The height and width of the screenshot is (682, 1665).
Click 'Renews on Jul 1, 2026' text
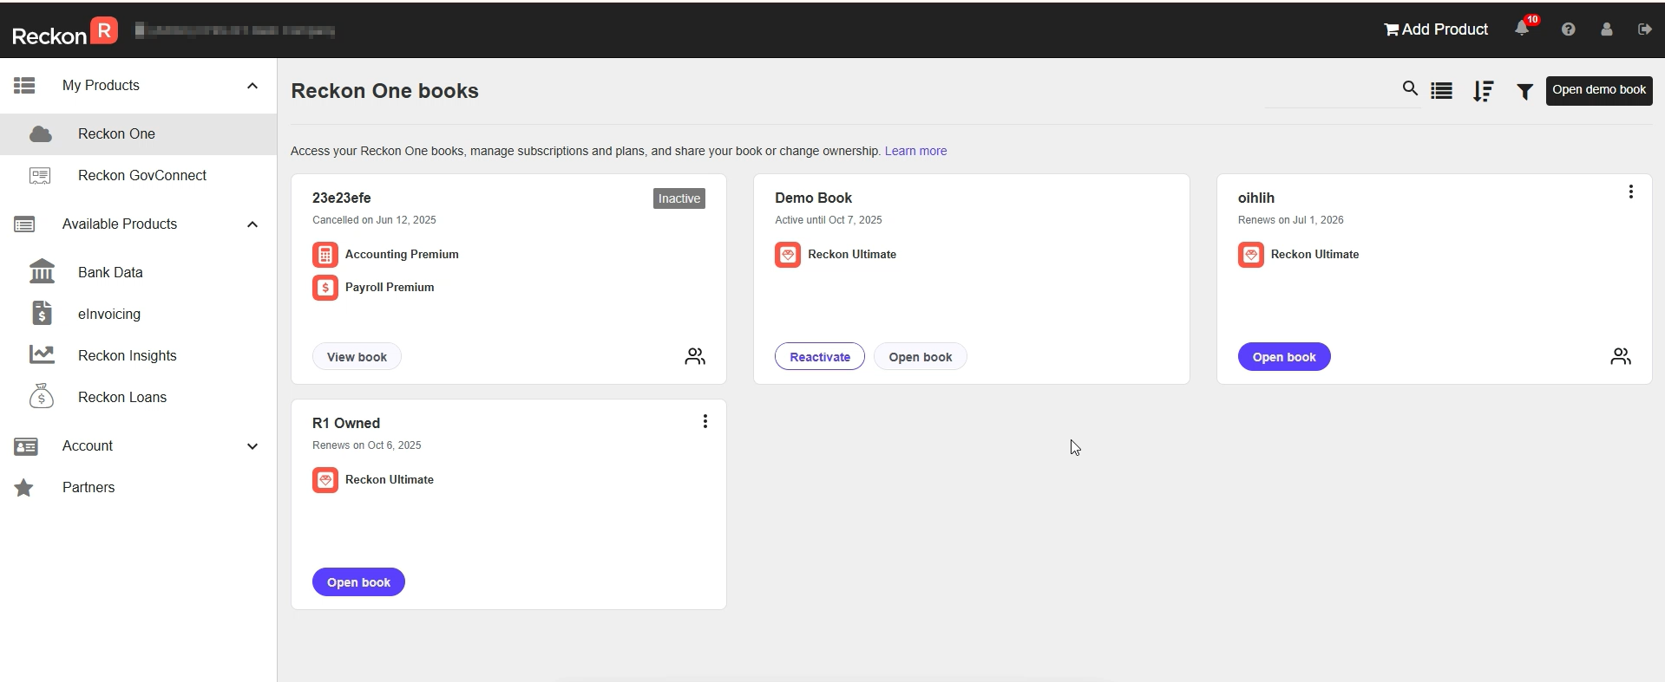coord(1290,220)
